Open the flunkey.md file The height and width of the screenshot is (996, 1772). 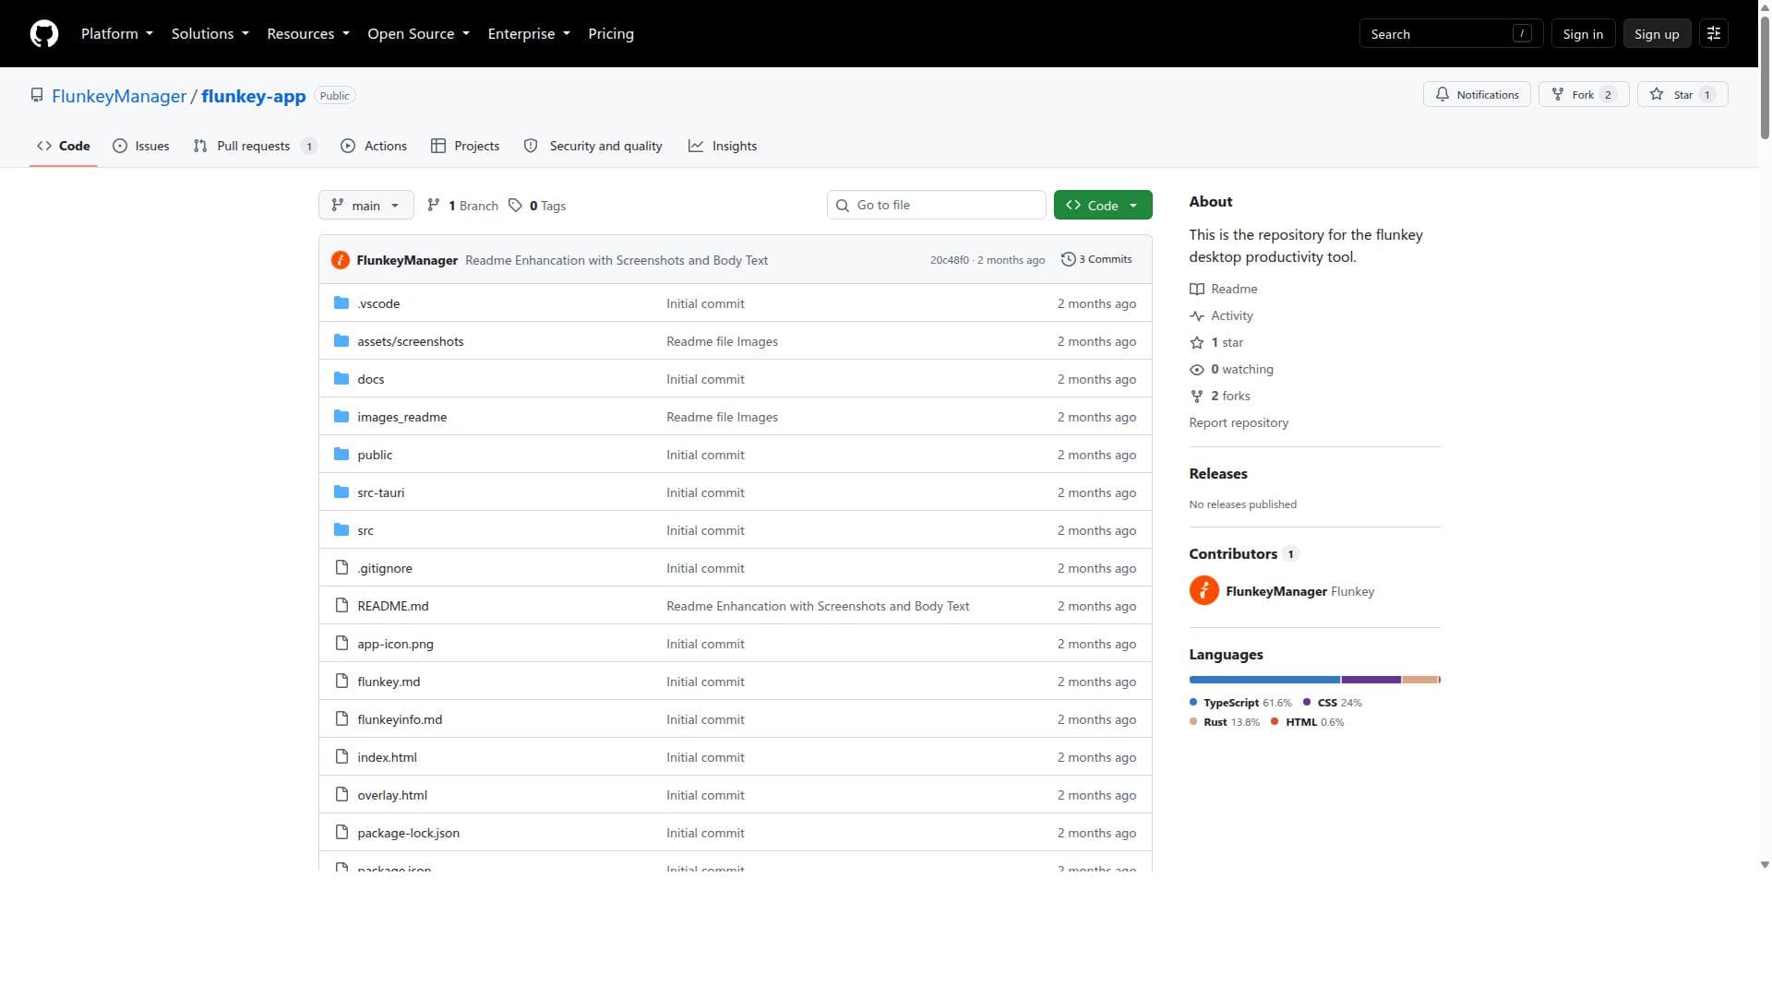[389, 682]
